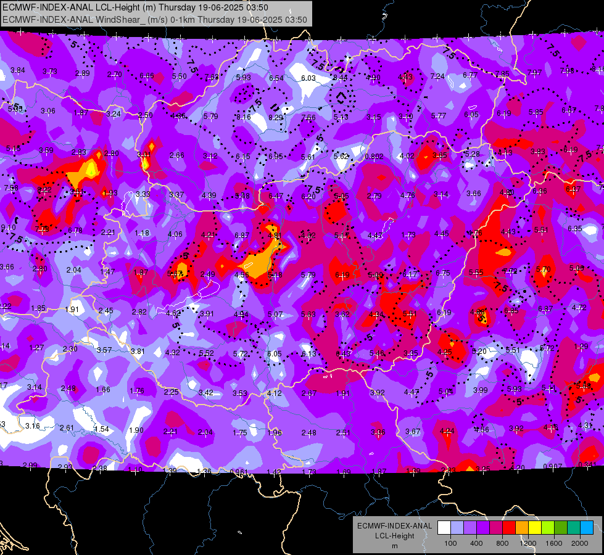Screen dimensions: 604x555
Task: Select the white legend color swatch
Action: pos(444,528)
